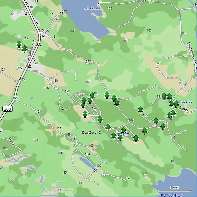Viewport: 197px width, 197px height.
Task: Select the tree icon touching the upper-right Tree Area label
Action: [176, 104]
